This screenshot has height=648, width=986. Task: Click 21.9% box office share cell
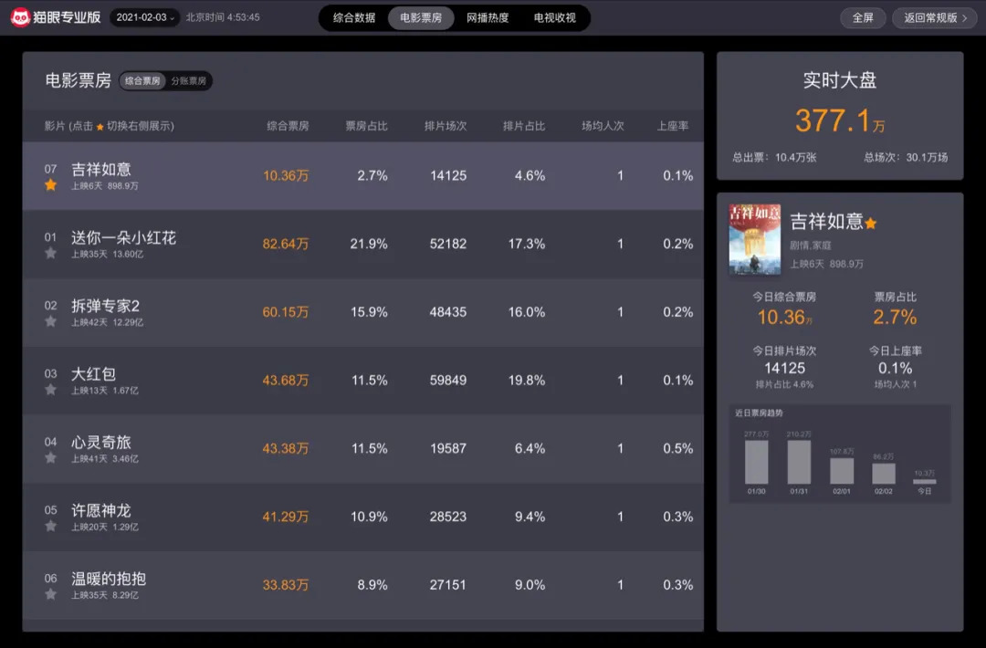click(369, 244)
